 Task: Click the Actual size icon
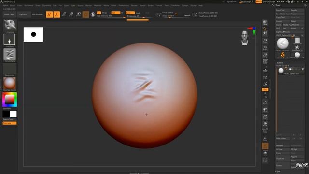[x=265, y=48]
